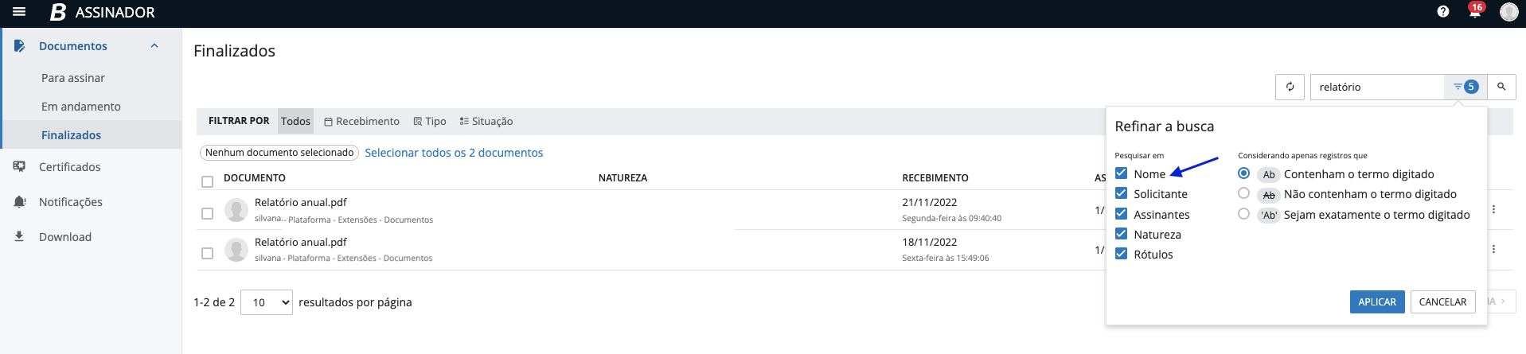Open notifications bell with 16 badge

[x=1474, y=12]
